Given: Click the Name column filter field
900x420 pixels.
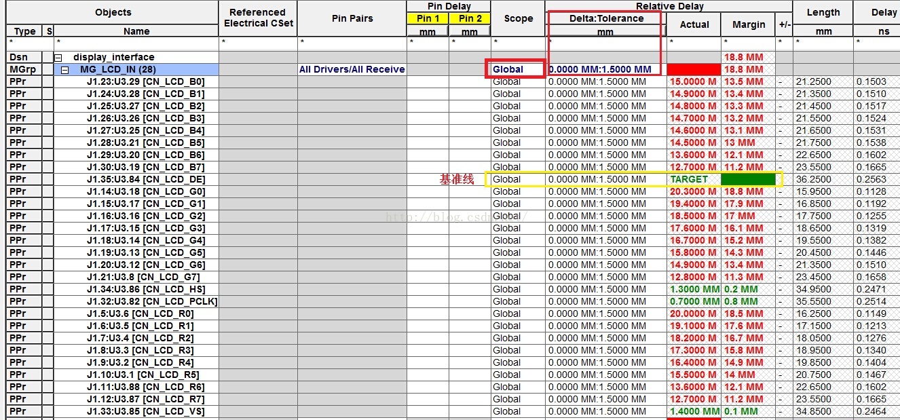Looking at the screenshot, I should (136, 42).
